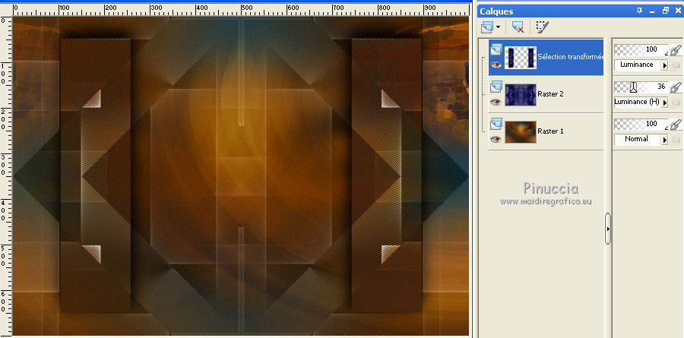Select the Sélection transformée layer thumbnail

tap(521, 58)
